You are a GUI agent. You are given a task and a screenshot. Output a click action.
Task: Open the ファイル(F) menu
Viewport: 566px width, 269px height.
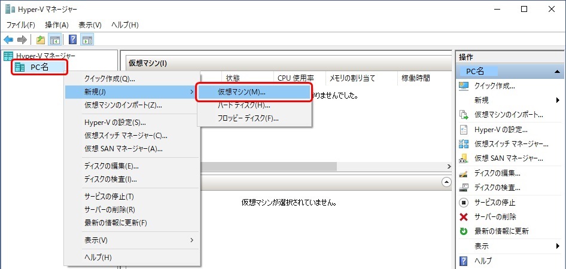[x=20, y=25]
